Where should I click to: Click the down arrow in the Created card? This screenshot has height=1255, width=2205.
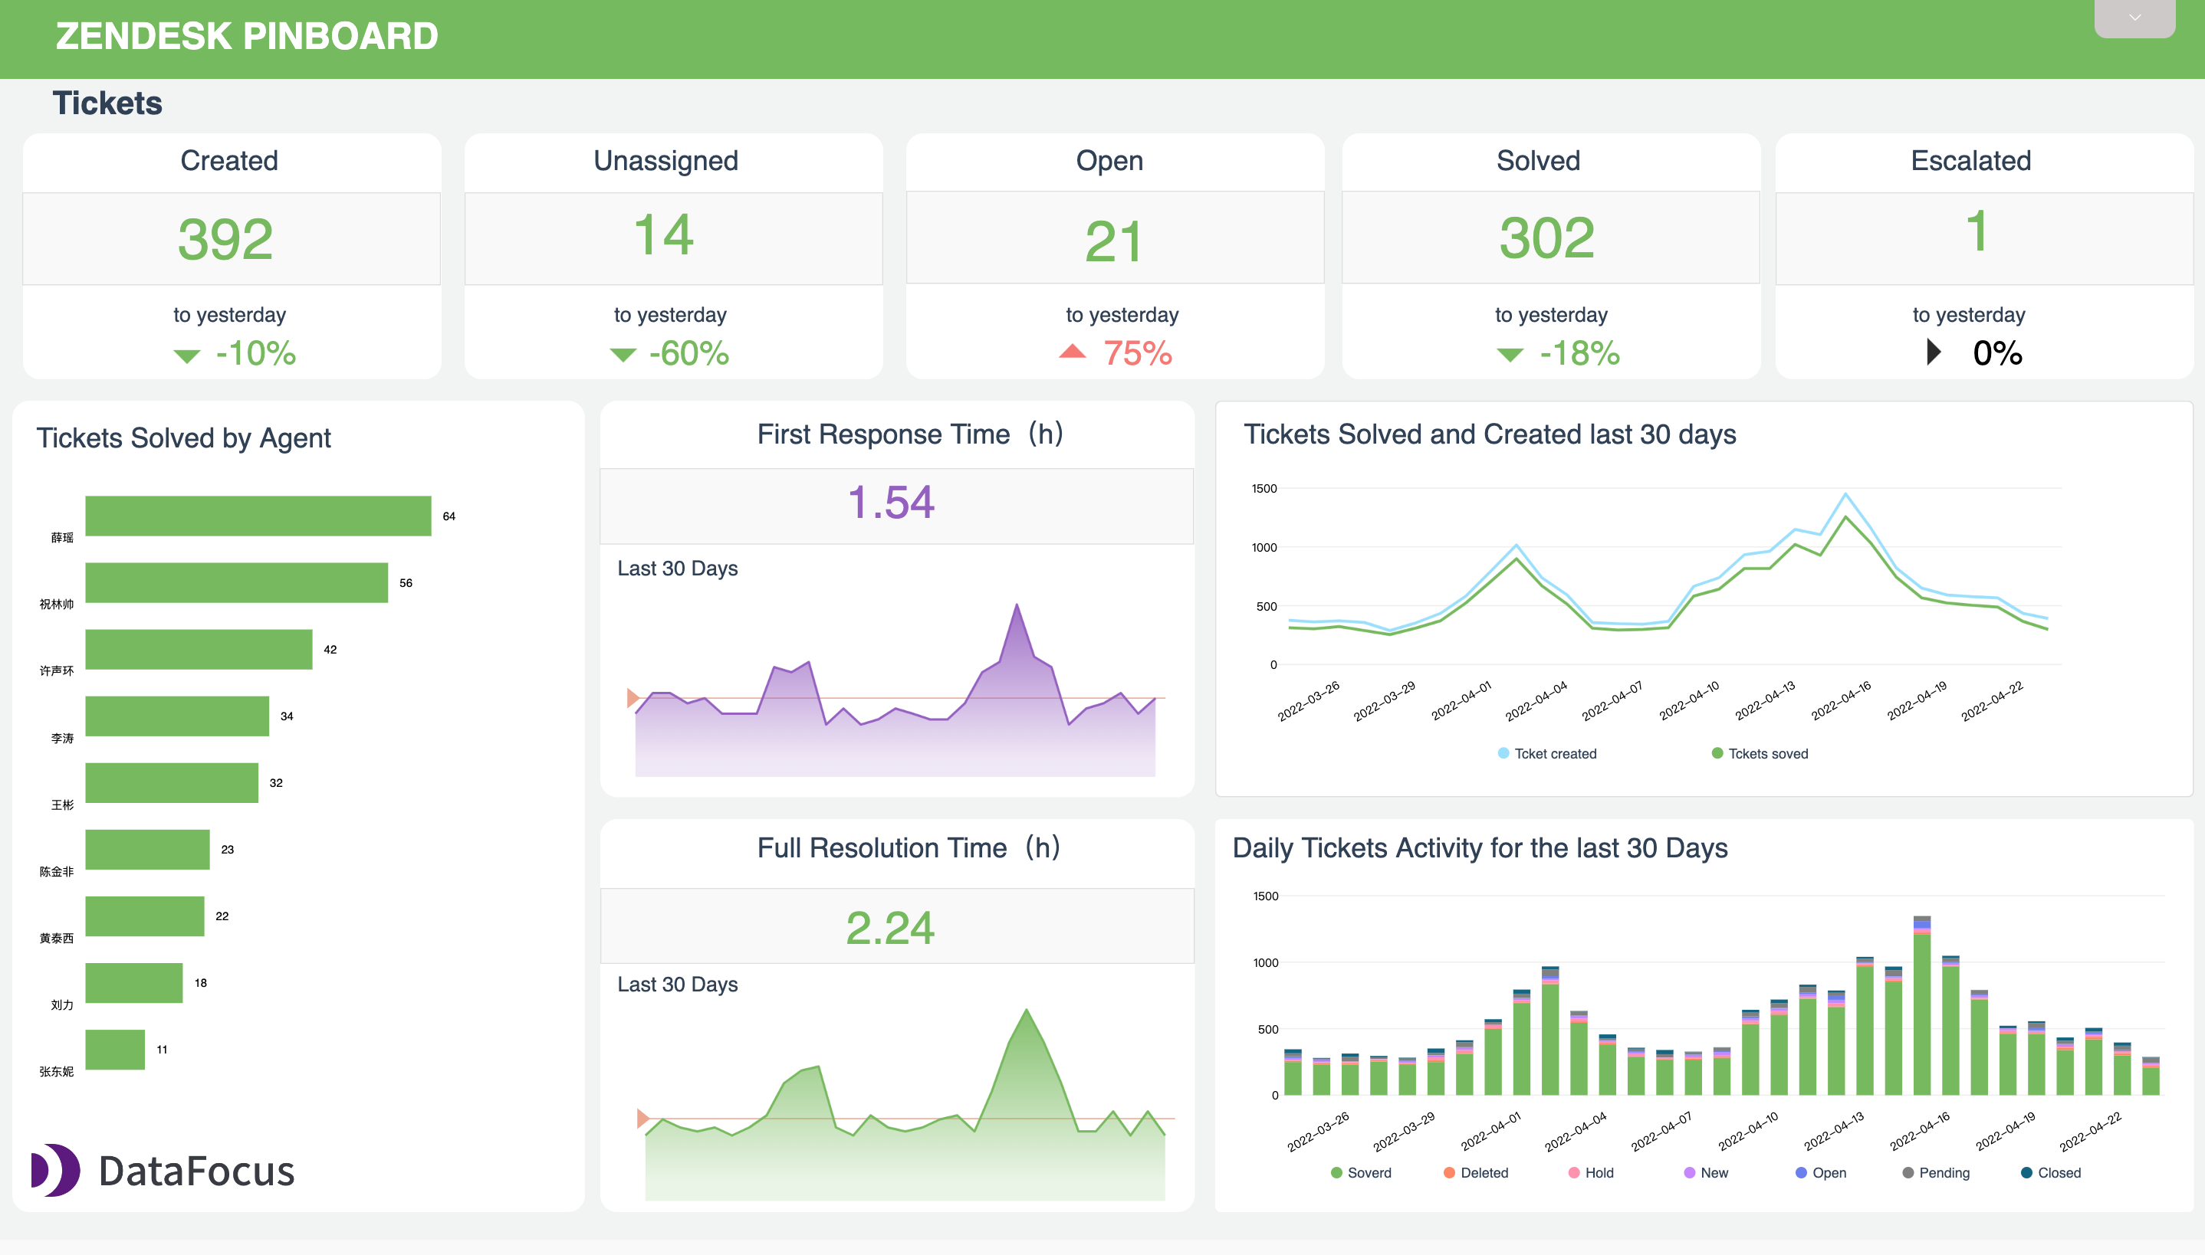[186, 356]
